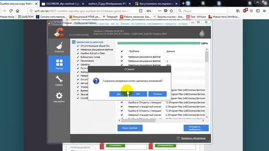Click the Pocket save icon in the address bar
Screen dimensions: 269x151
[x=166, y=11]
